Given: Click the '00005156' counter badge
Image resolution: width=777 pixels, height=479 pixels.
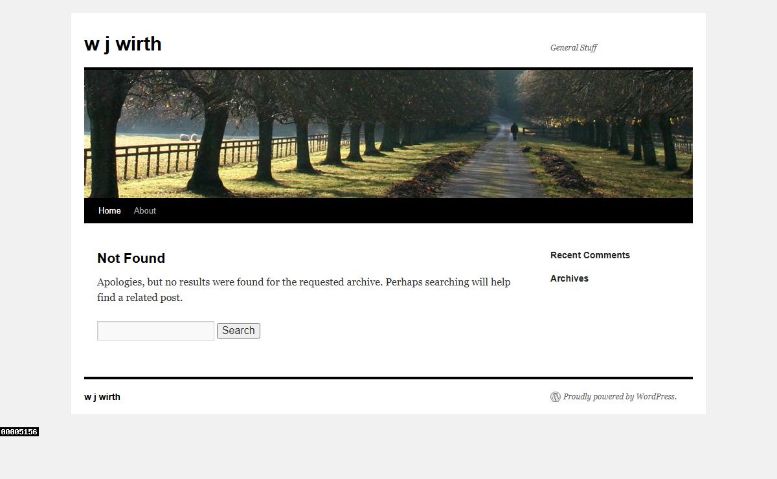Looking at the screenshot, I should point(19,432).
